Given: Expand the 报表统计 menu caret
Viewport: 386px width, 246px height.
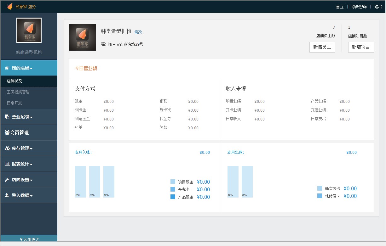Looking at the screenshot, I should tap(31, 165).
